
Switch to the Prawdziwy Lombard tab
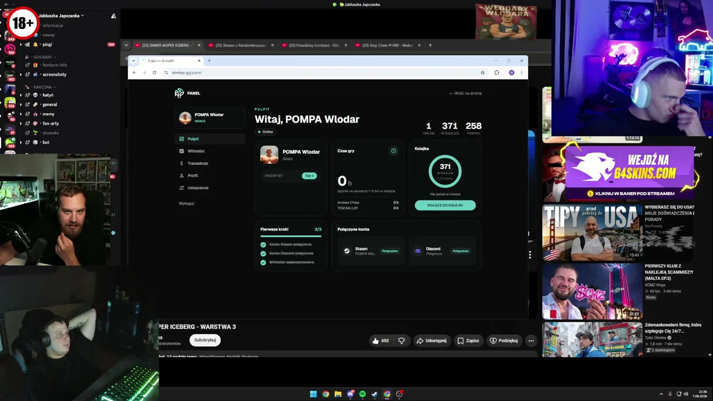point(314,45)
